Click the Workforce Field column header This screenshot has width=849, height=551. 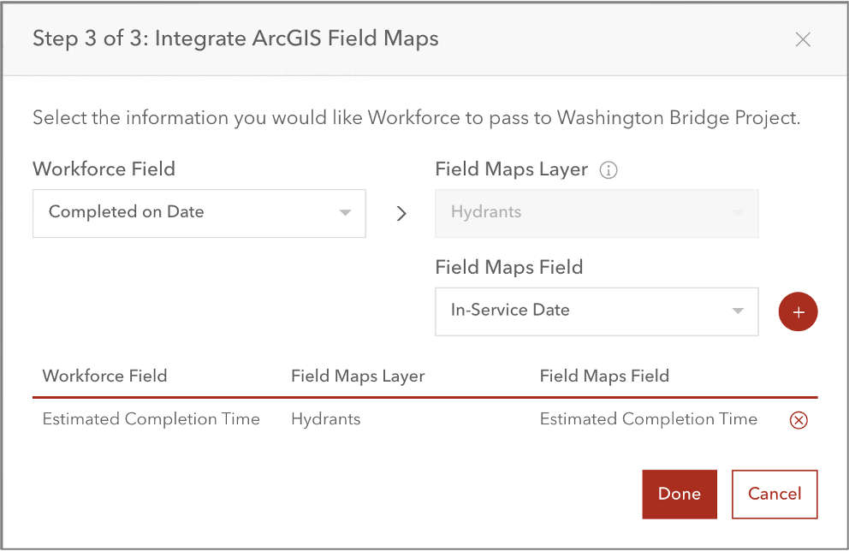click(104, 376)
